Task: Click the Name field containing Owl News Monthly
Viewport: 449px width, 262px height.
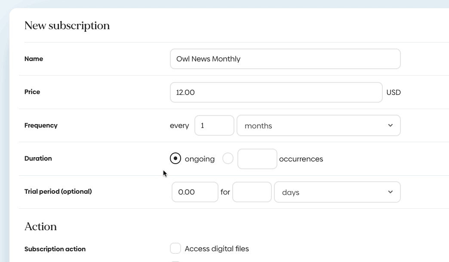Action: pyautogui.click(x=285, y=59)
